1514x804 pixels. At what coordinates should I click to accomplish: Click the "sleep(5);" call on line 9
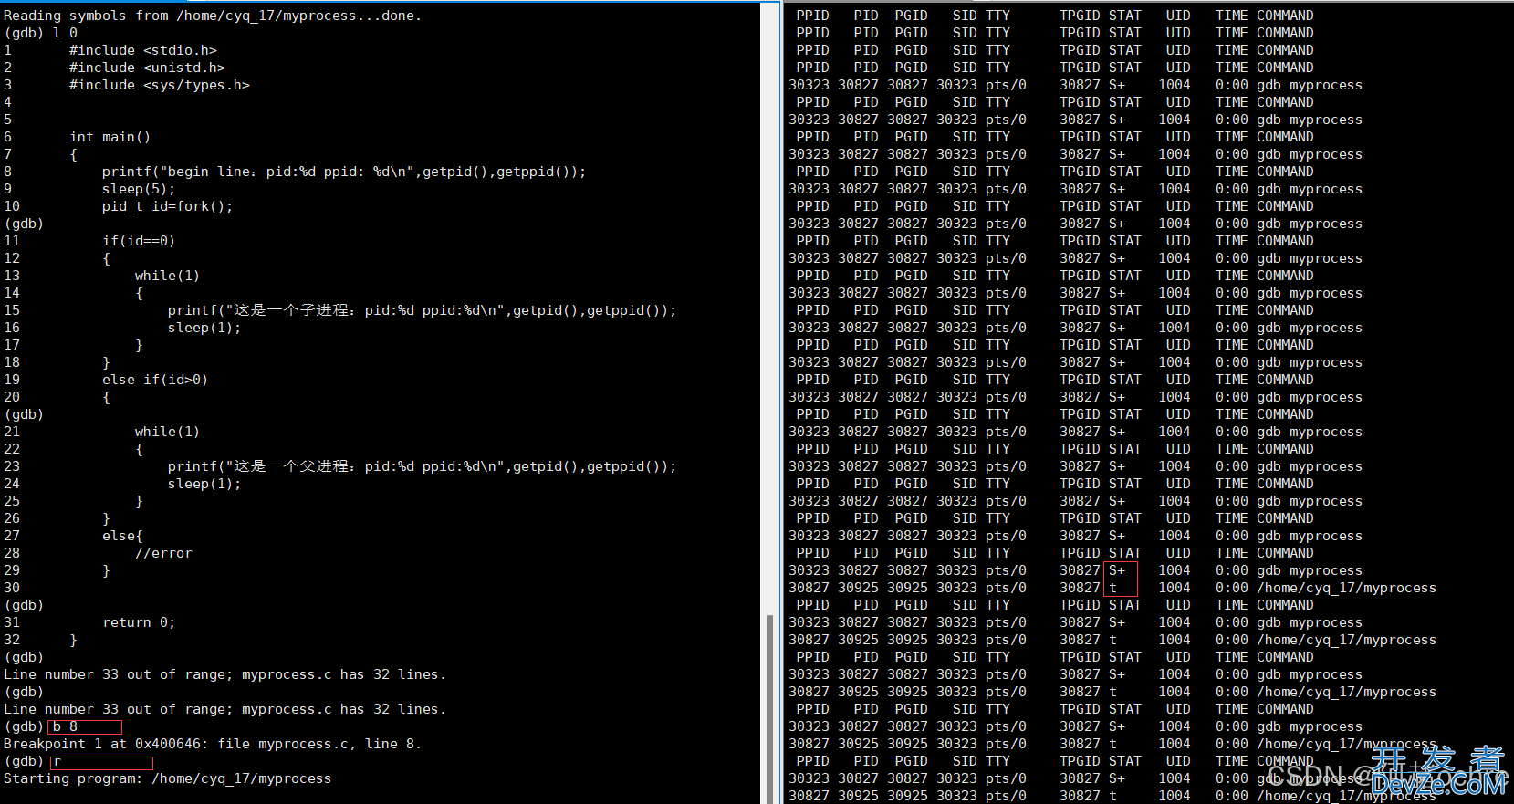coord(138,189)
